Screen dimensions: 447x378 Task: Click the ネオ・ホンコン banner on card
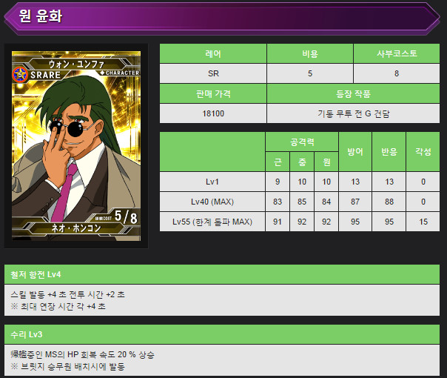pyautogui.click(x=76, y=228)
